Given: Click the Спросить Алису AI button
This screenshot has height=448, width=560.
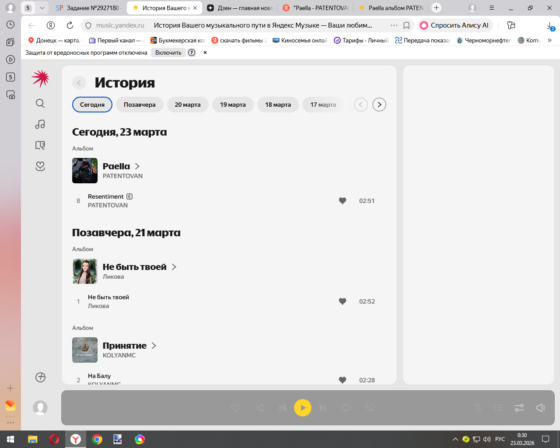Looking at the screenshot, I should point(455,25).
